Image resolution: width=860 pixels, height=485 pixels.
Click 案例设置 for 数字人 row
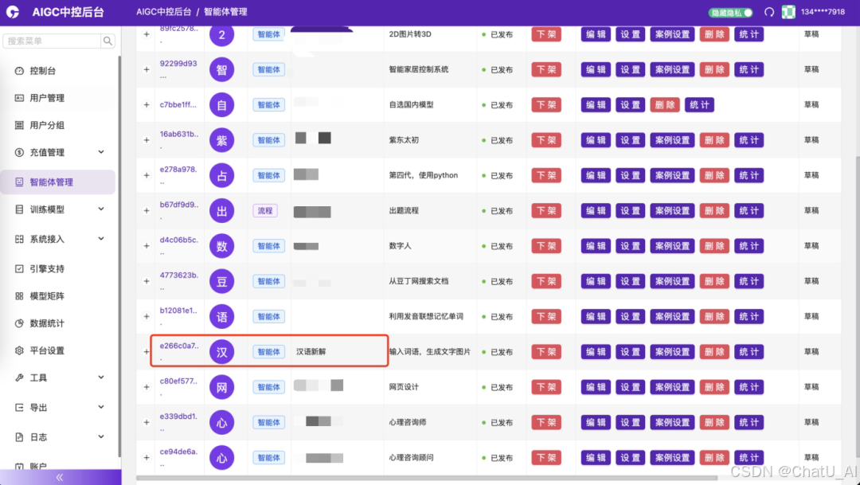(x=672, y=246)
